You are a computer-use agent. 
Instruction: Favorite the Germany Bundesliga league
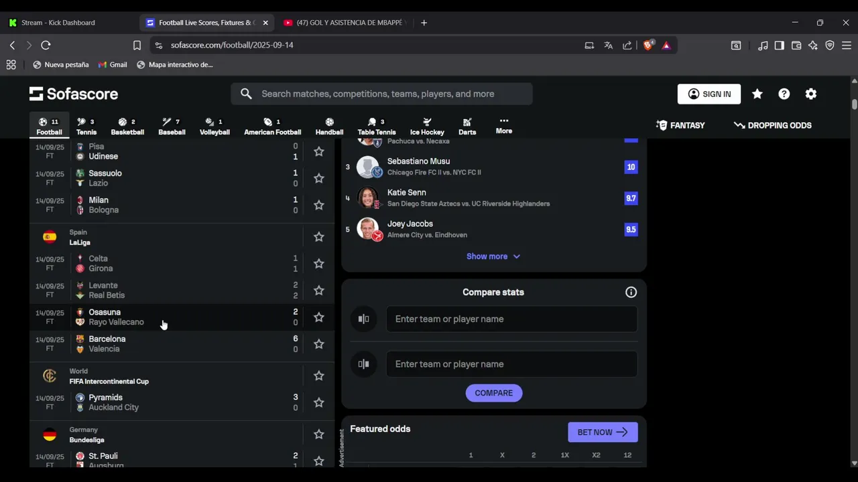coord(319,434)
